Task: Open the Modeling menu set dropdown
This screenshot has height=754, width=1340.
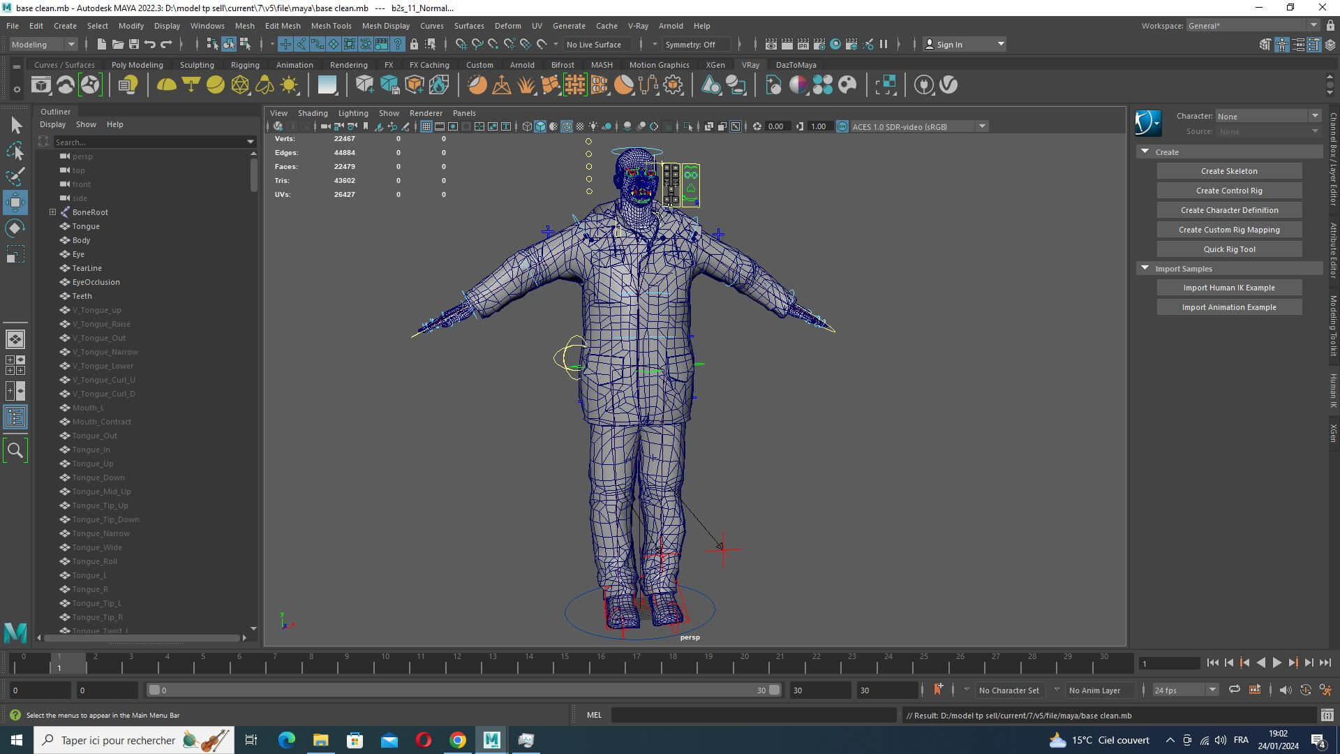Action: click(43, 44)
